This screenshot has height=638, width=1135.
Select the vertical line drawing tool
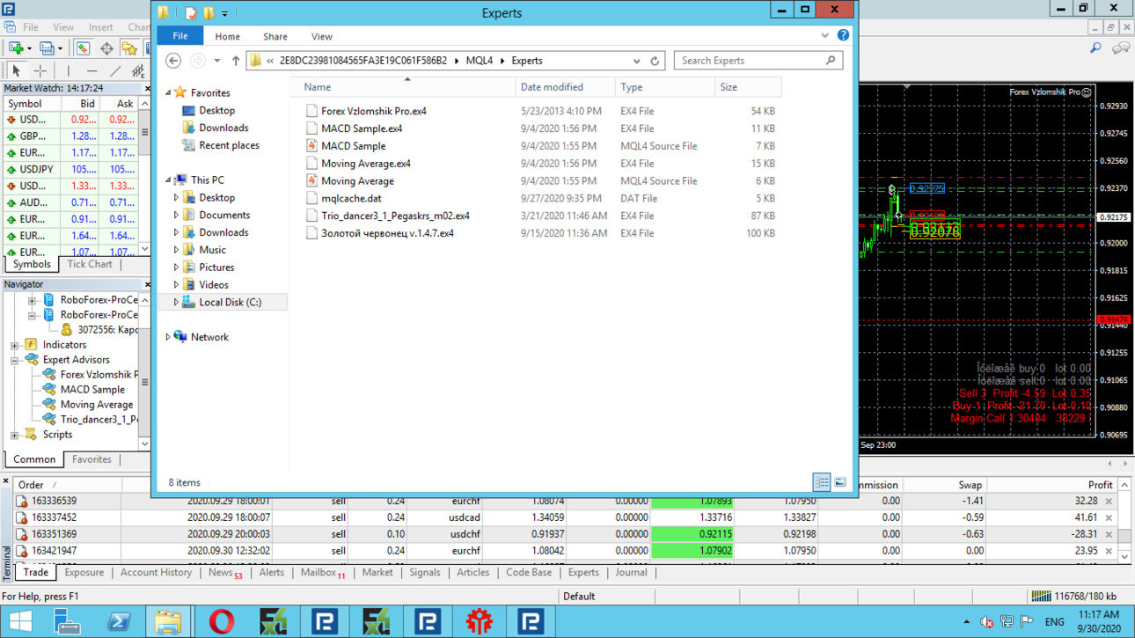tap(68, 71)
